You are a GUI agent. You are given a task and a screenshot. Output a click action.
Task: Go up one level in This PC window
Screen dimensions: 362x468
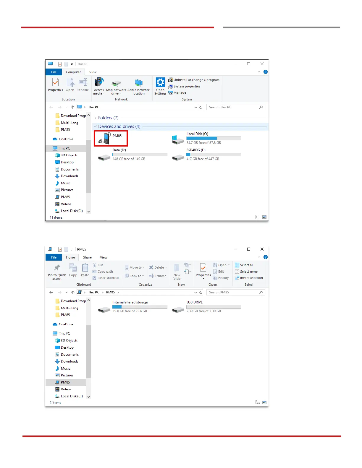click(73, 107)
